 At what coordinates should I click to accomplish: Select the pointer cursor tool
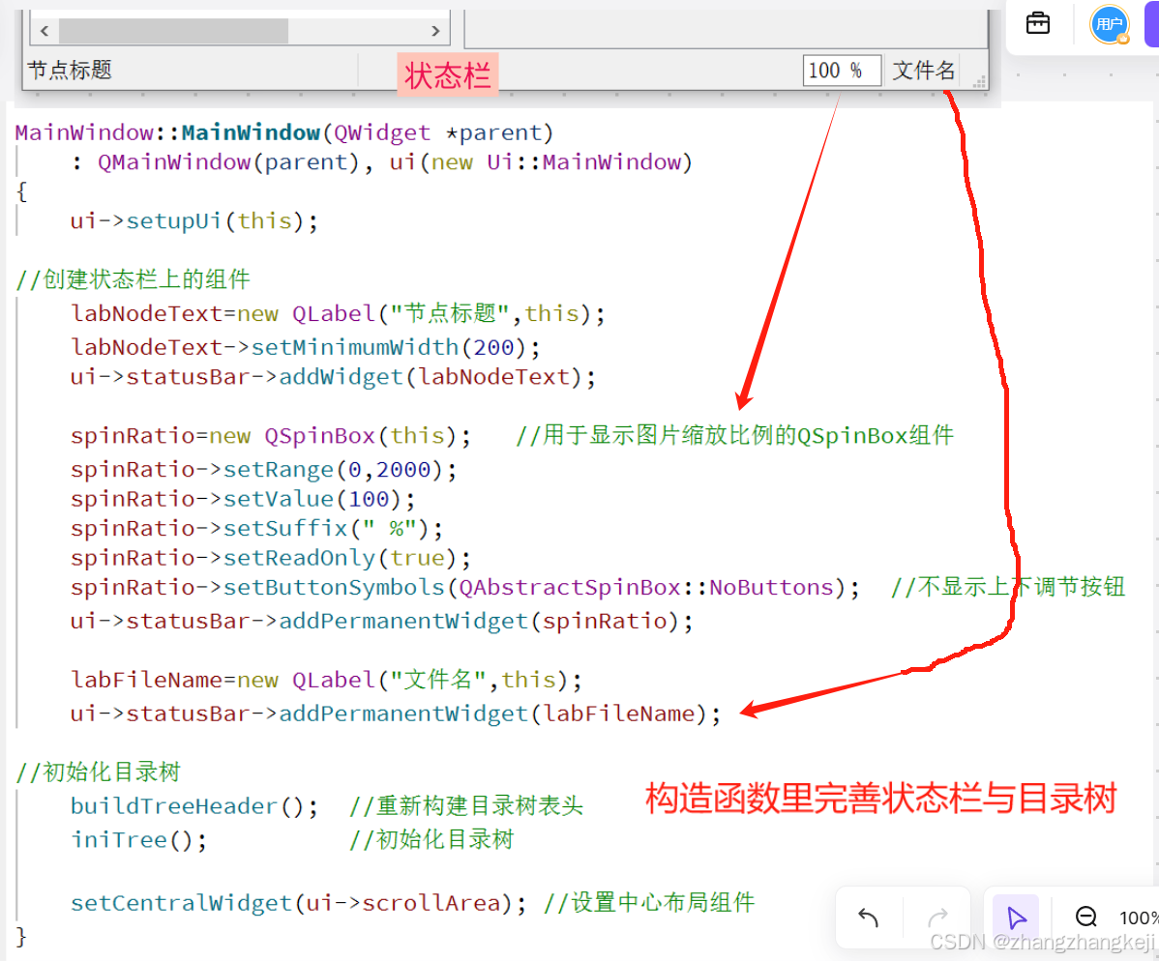click(1017, 917)
